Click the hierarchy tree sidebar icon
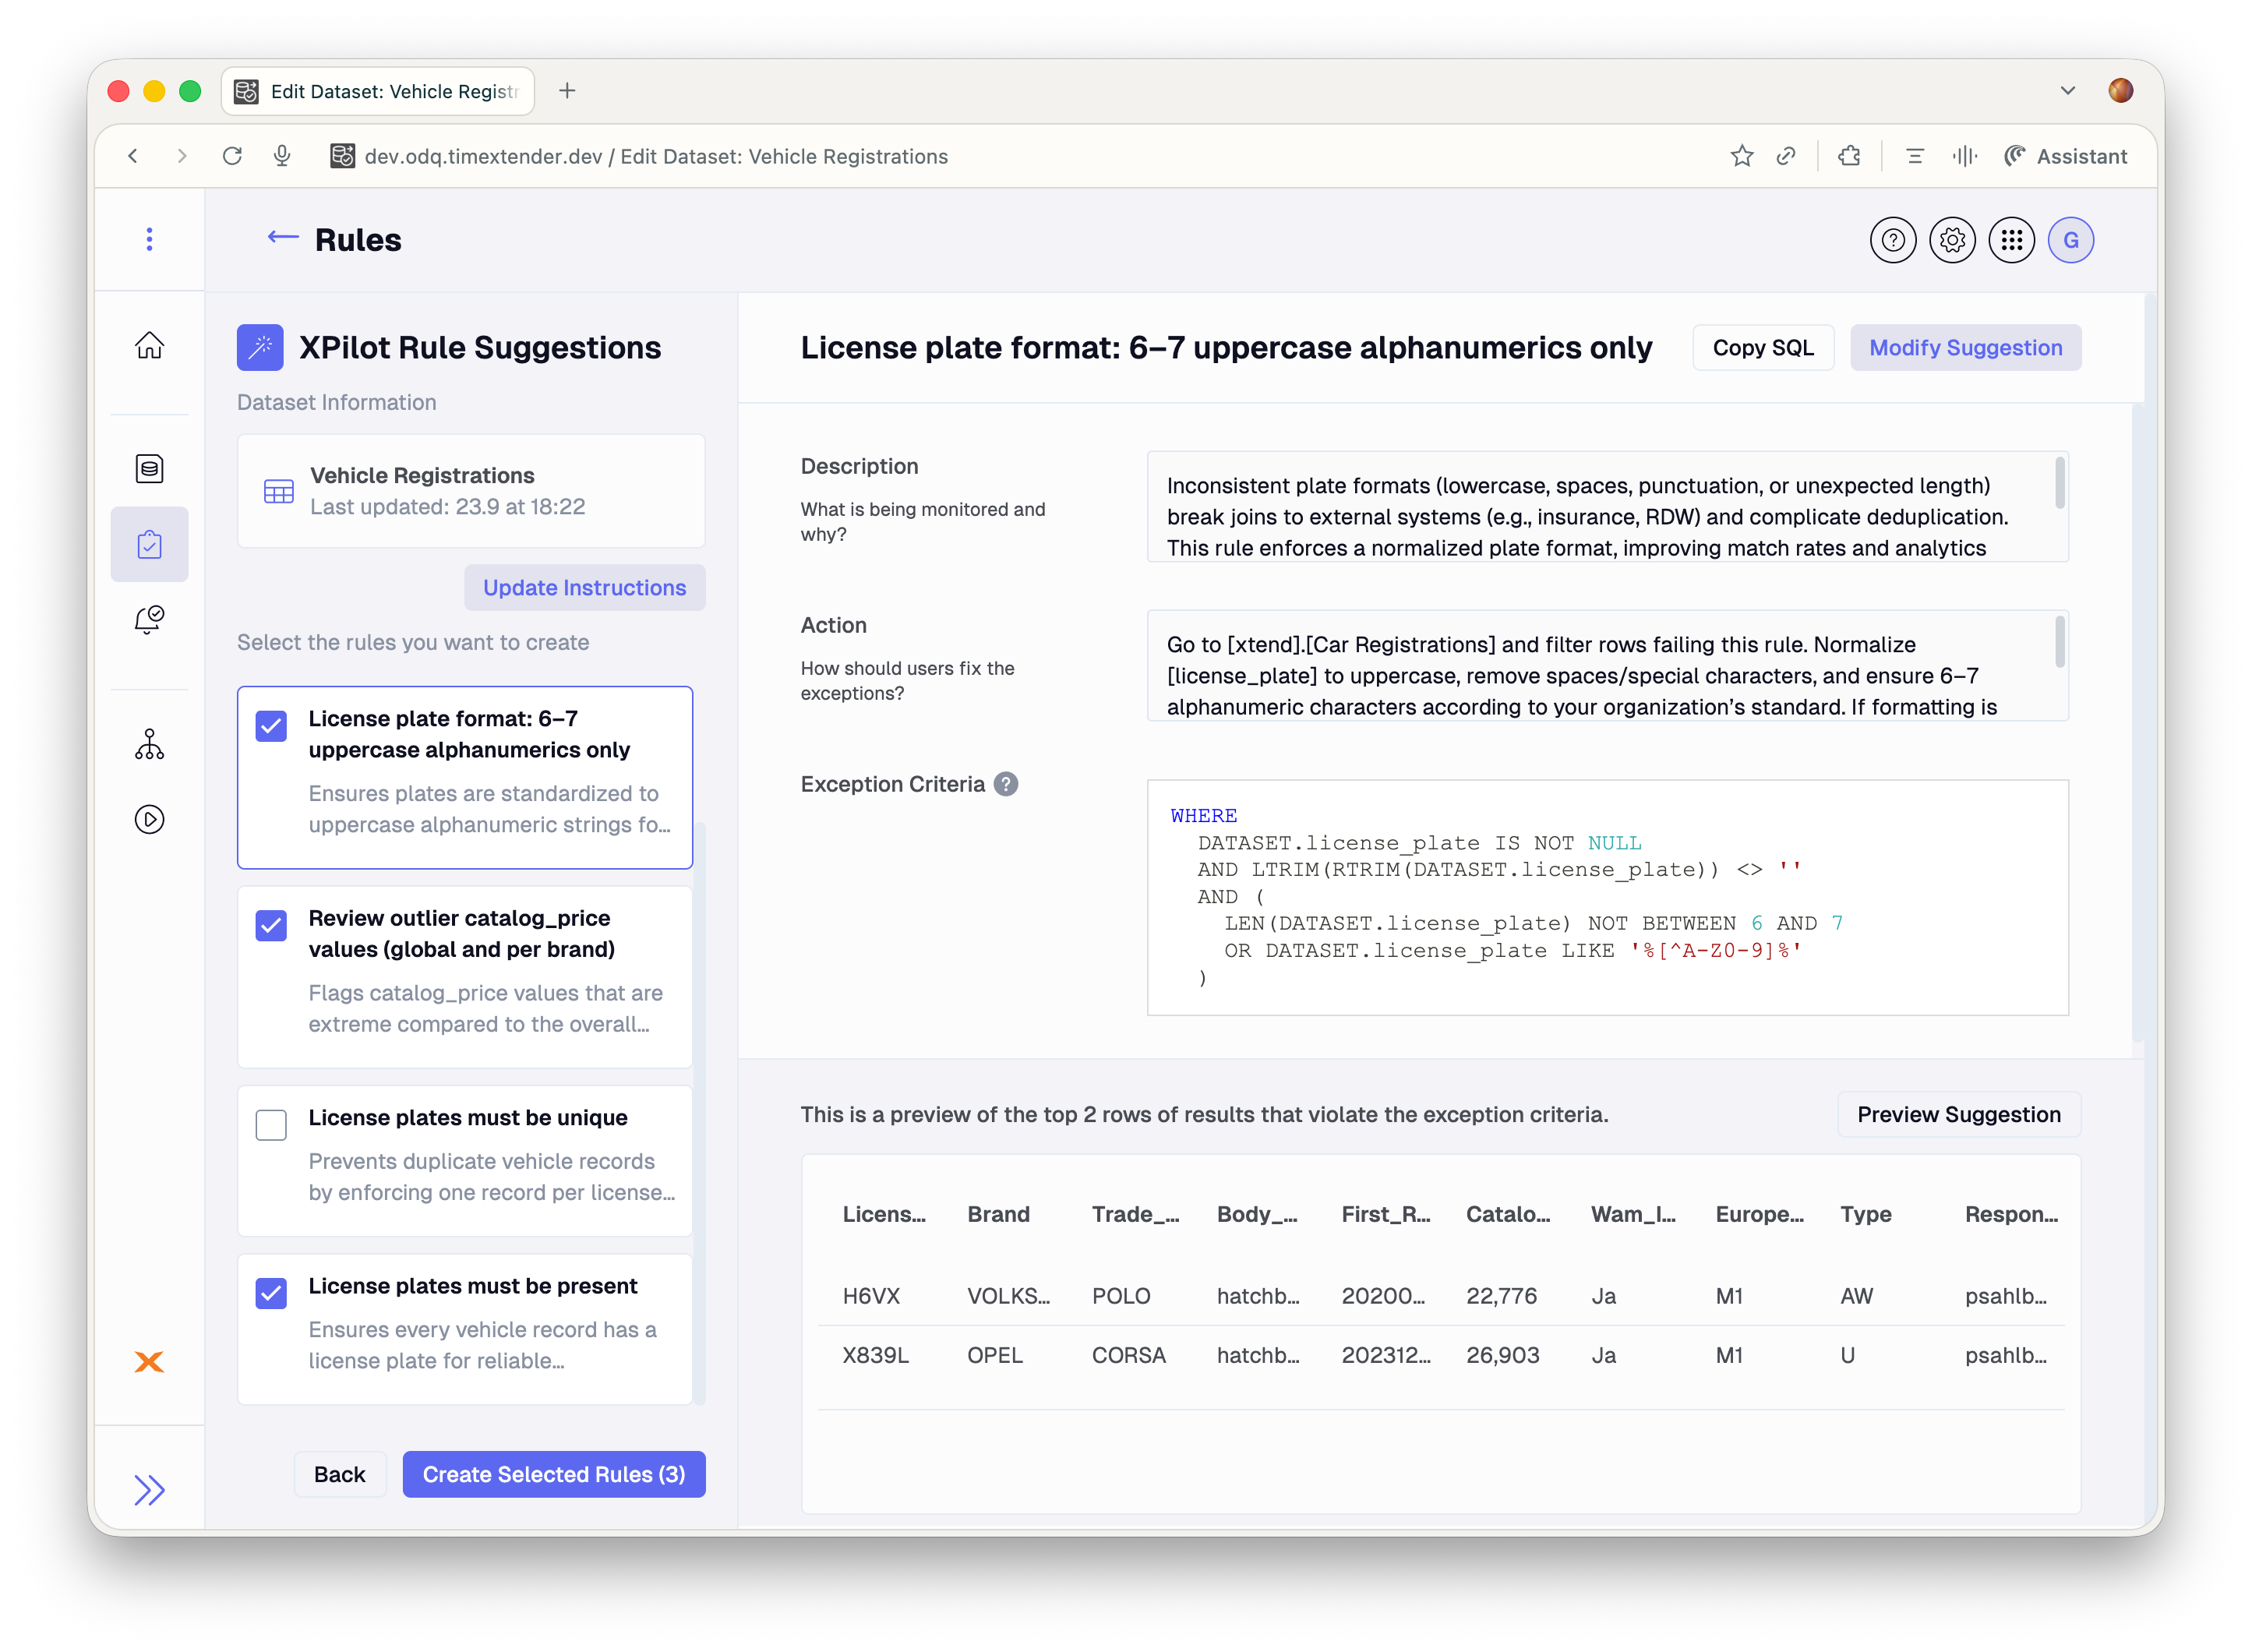This screenshot has height=1652, width=2252. pyautogui.click(x=149, y=744)
